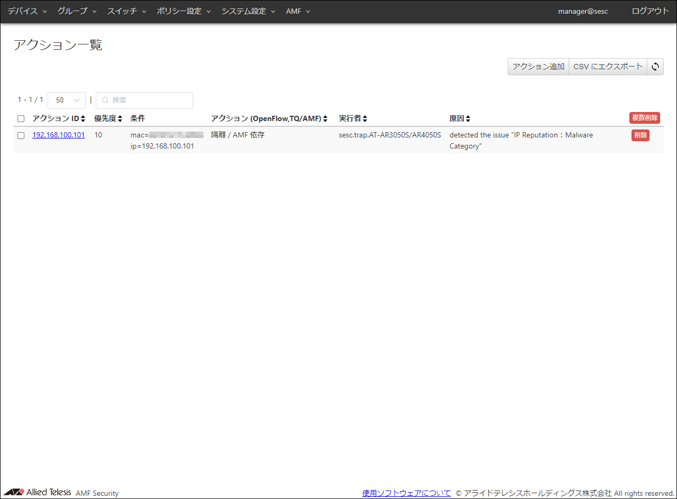The image size is (677, 499).
Task: Sort by アクション ID column arrows
Action: click(83, 119)
